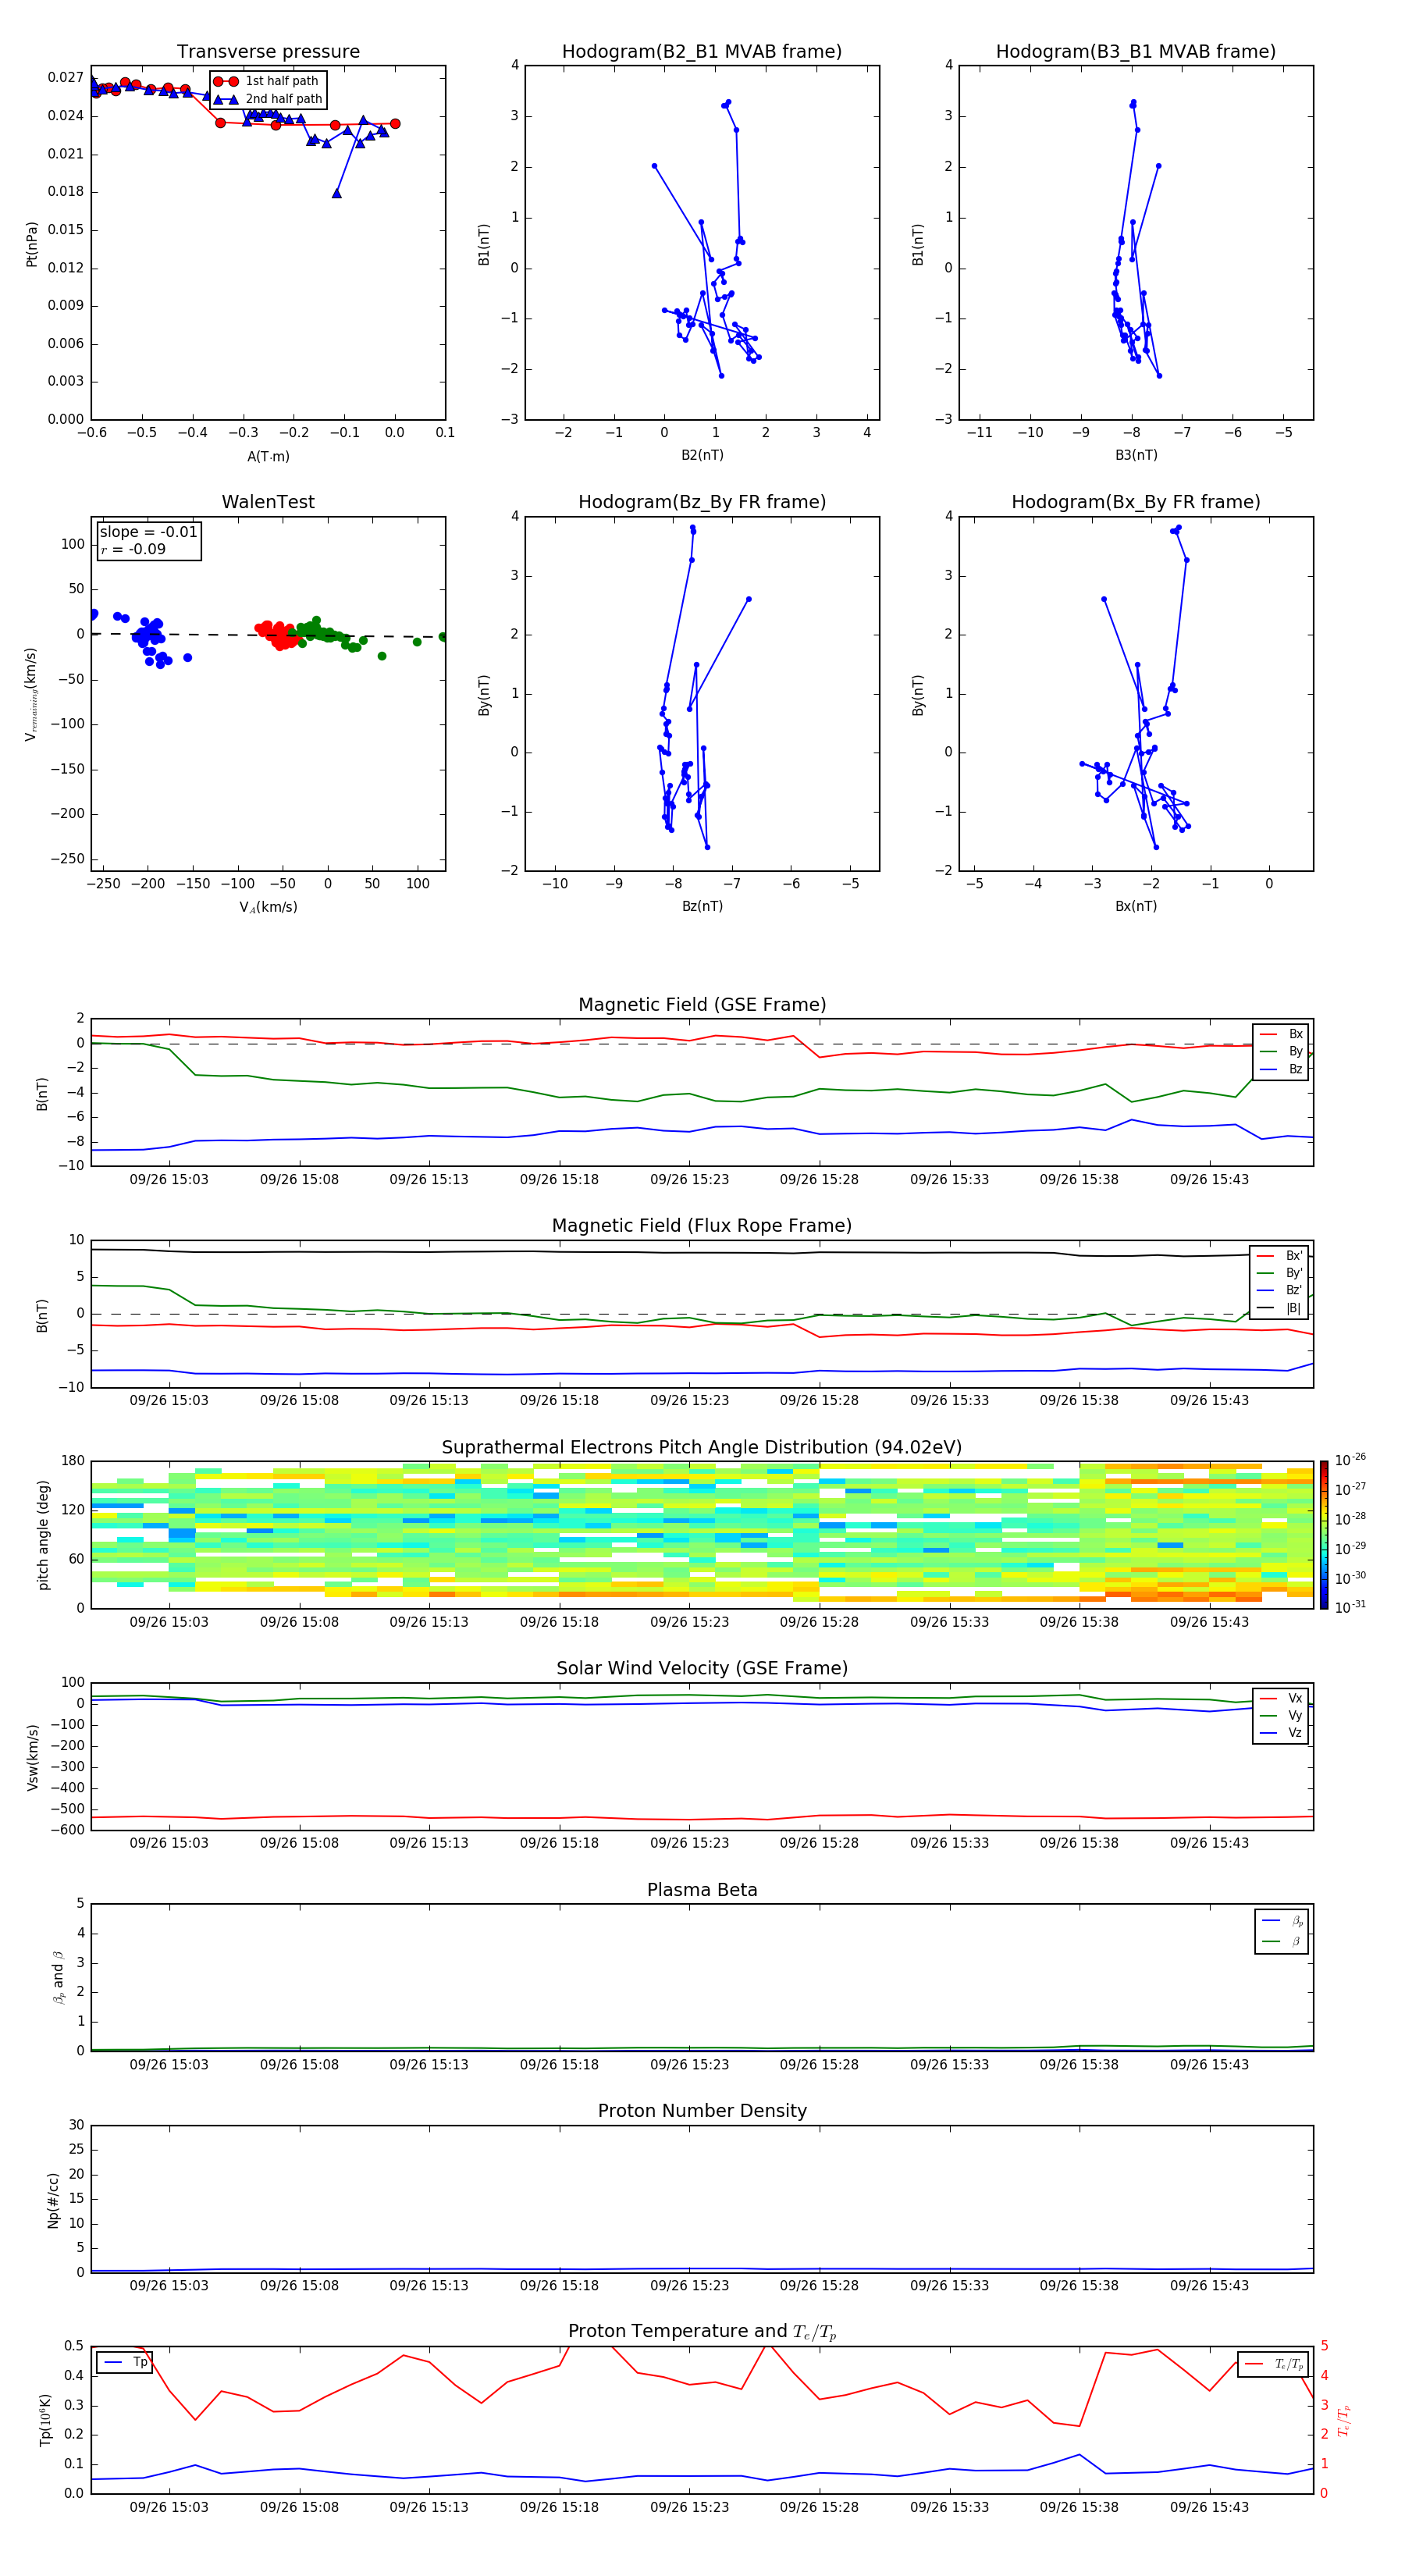Click the "Hodogram(Bz_By FR frame)" title

click(702, 502)
